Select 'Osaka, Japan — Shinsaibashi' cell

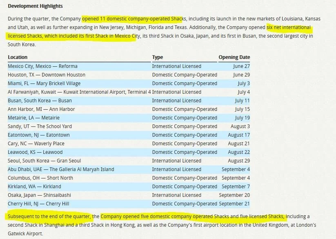[x=39, y=195]
